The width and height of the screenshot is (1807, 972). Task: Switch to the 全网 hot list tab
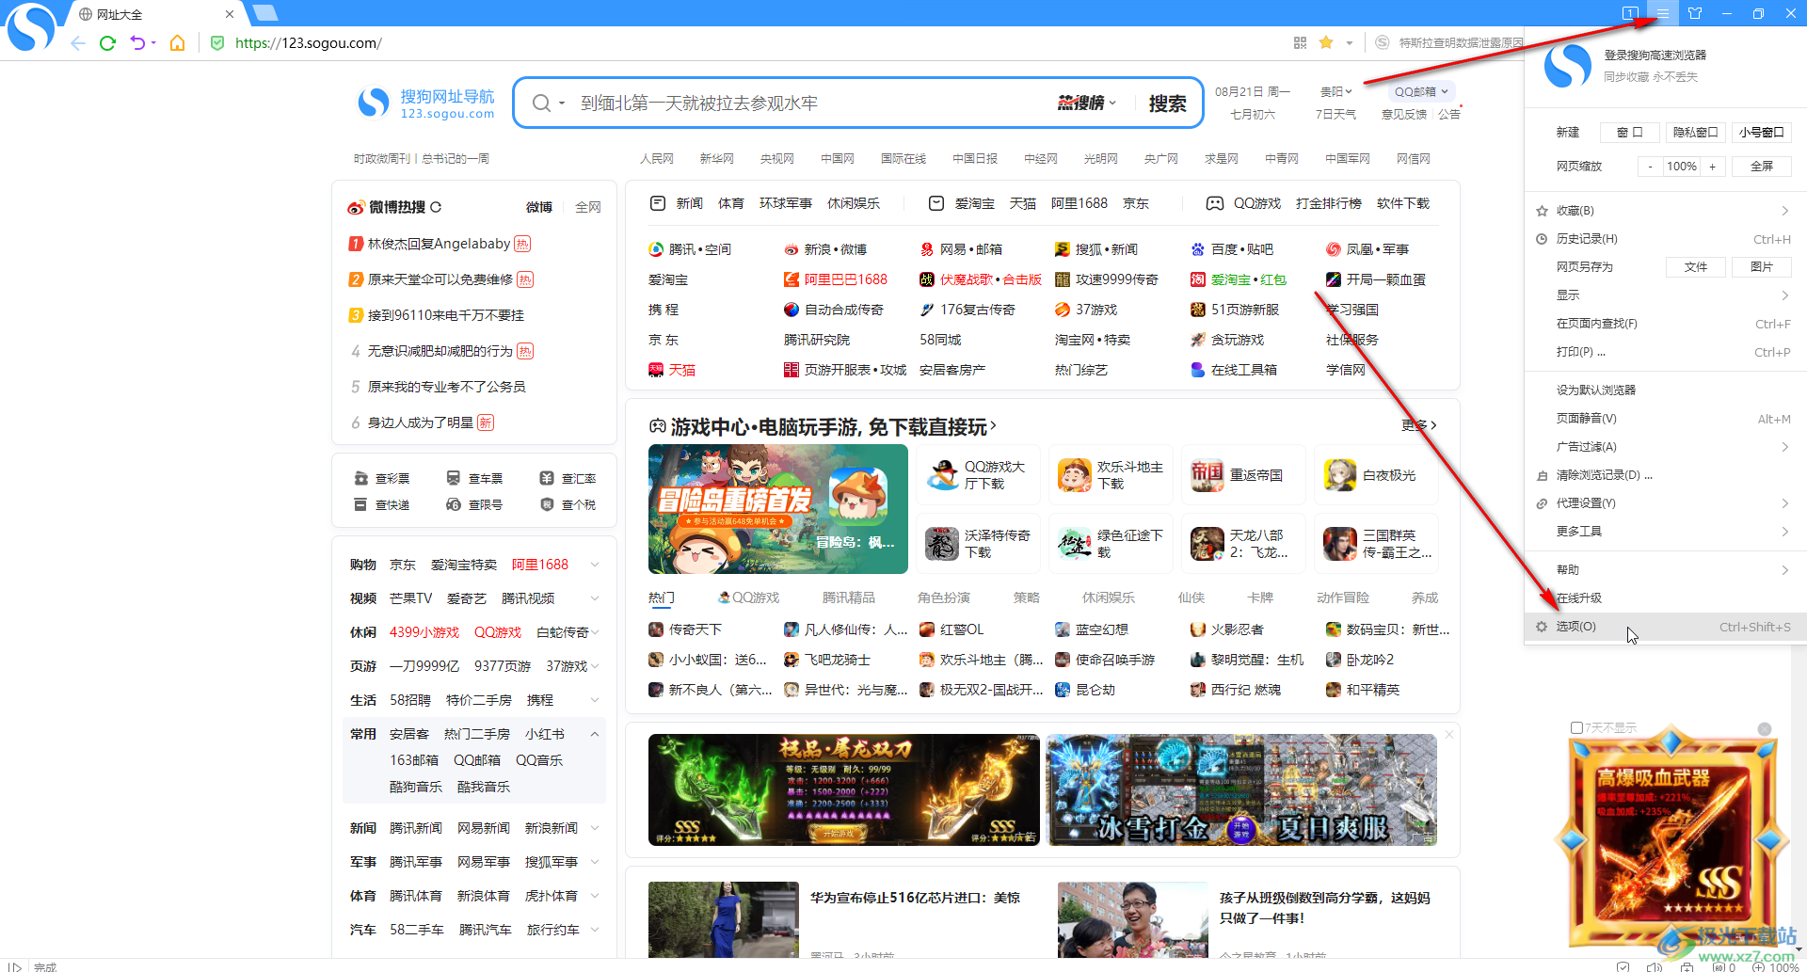coord(587,207)
